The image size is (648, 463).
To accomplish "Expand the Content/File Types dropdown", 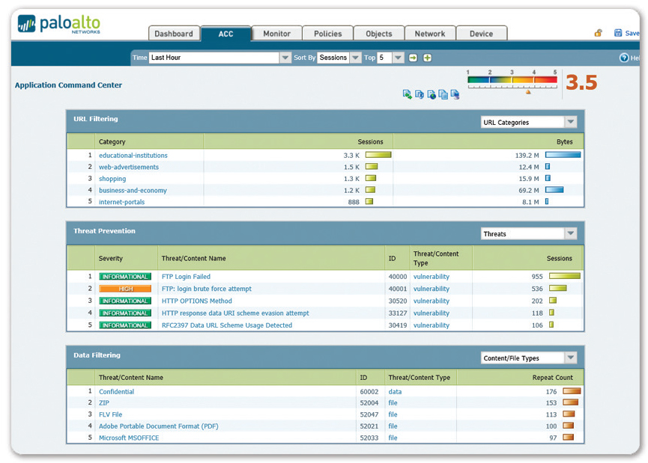I will pos(529,358).
